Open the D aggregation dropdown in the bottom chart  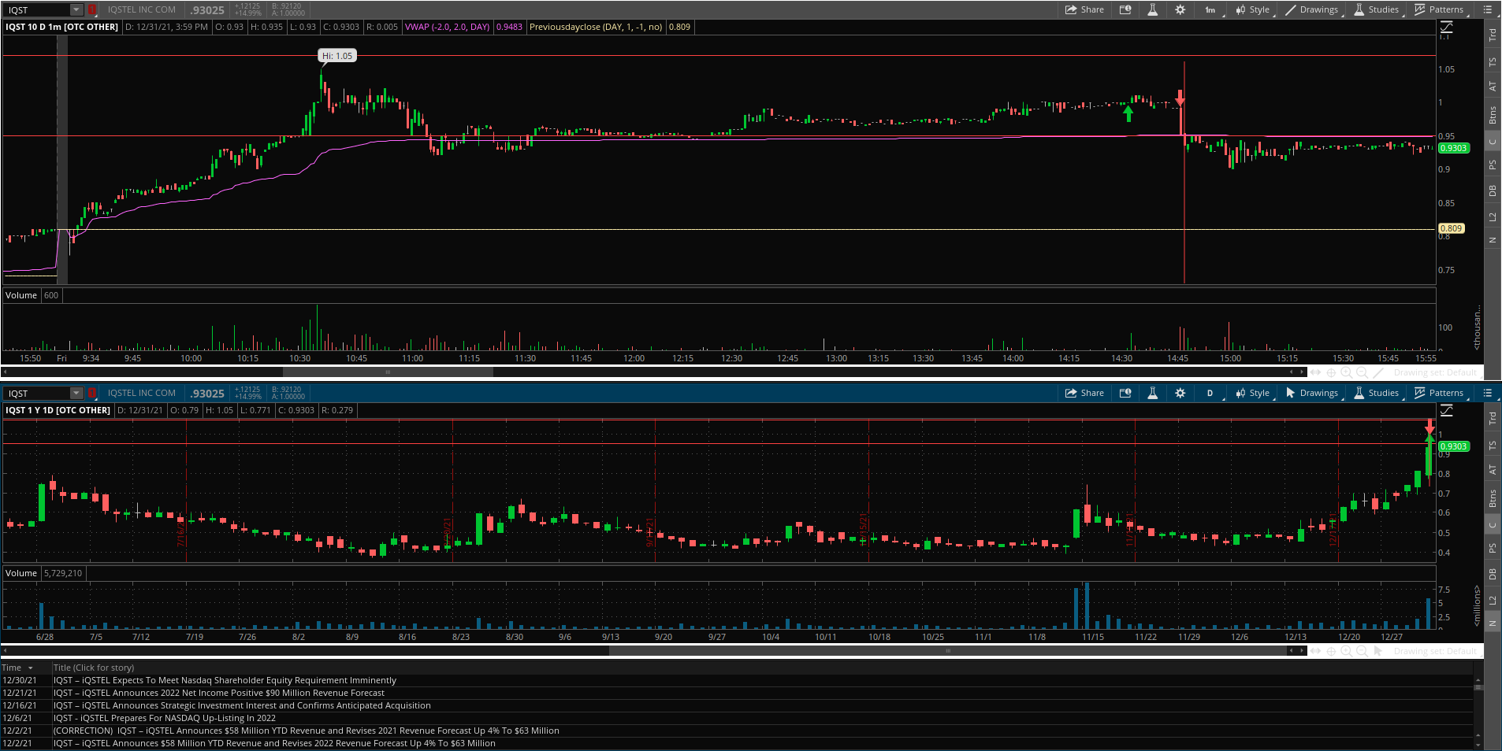pos(1210,393)
